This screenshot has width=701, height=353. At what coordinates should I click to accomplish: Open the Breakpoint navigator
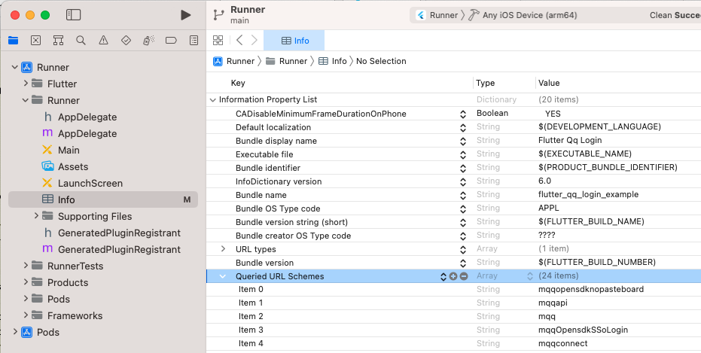point(171,41)
